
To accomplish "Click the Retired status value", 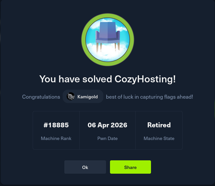I will [x=159, y=125].
